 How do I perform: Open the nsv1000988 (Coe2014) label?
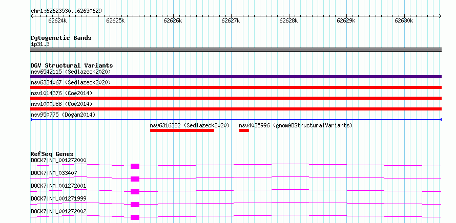pos(61,104)
